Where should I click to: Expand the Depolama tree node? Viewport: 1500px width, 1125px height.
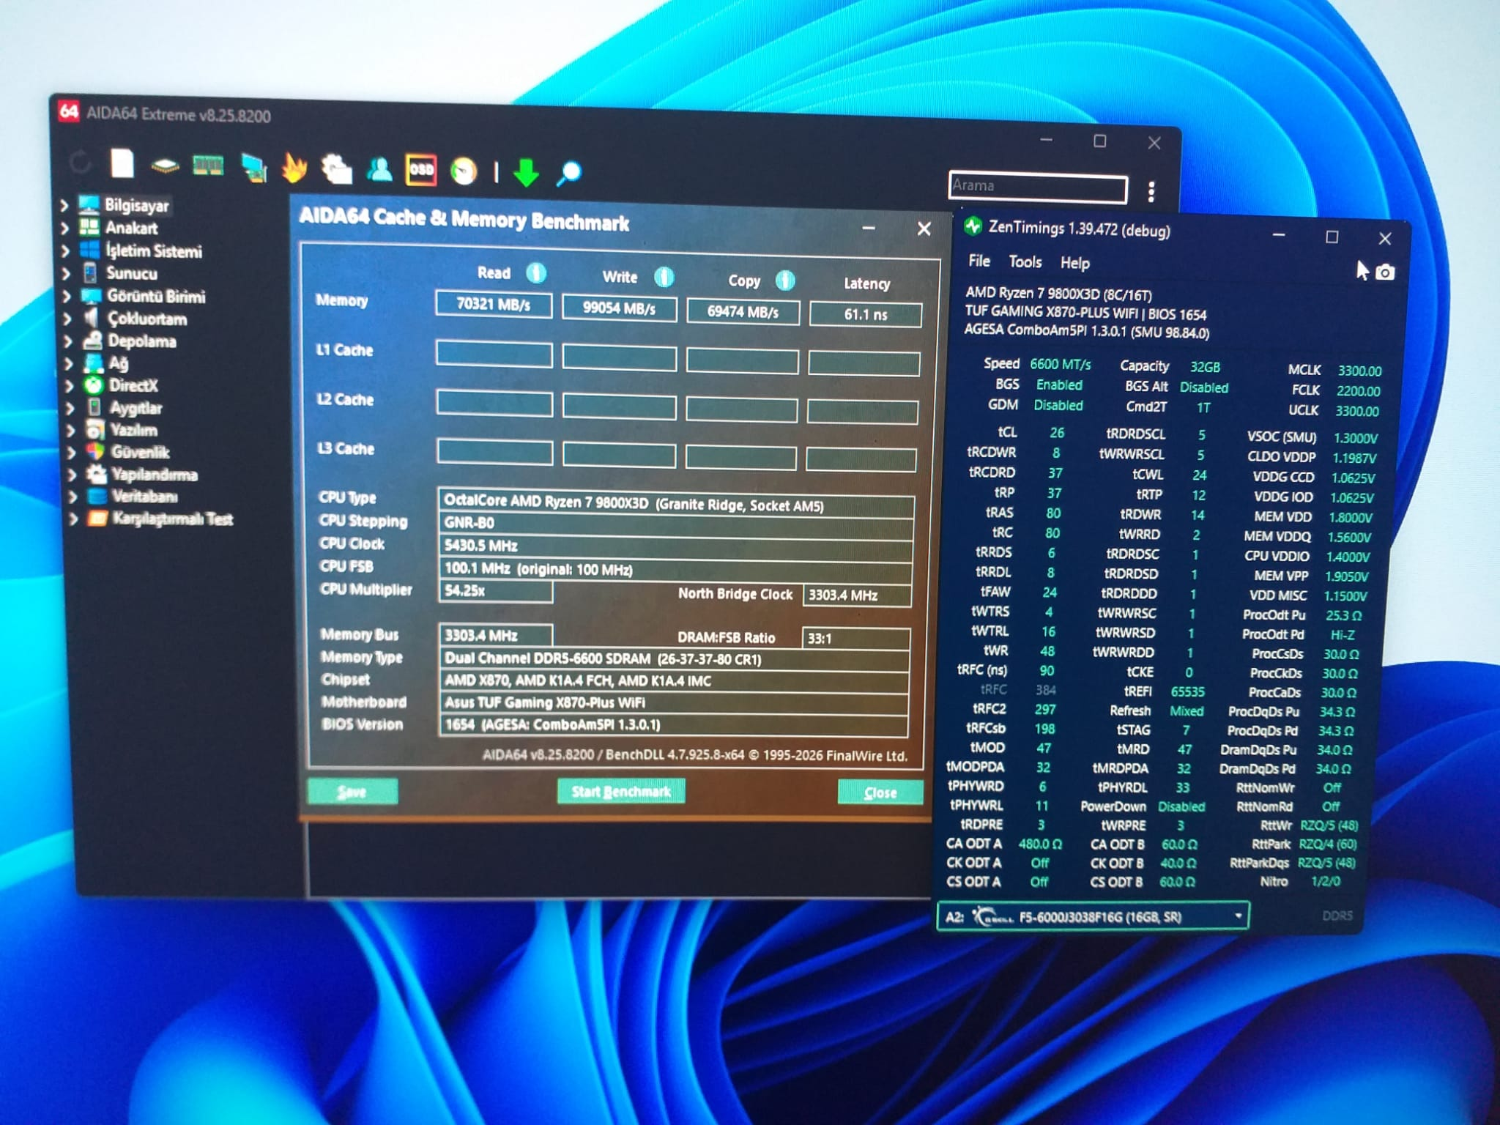coord(68,341)
